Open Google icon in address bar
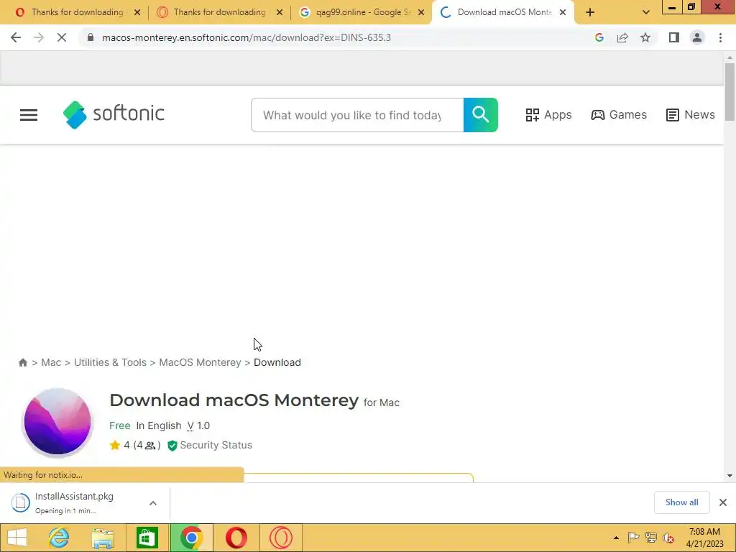The width and height of the screenshot is (736, 552). [x=599, y=37]
